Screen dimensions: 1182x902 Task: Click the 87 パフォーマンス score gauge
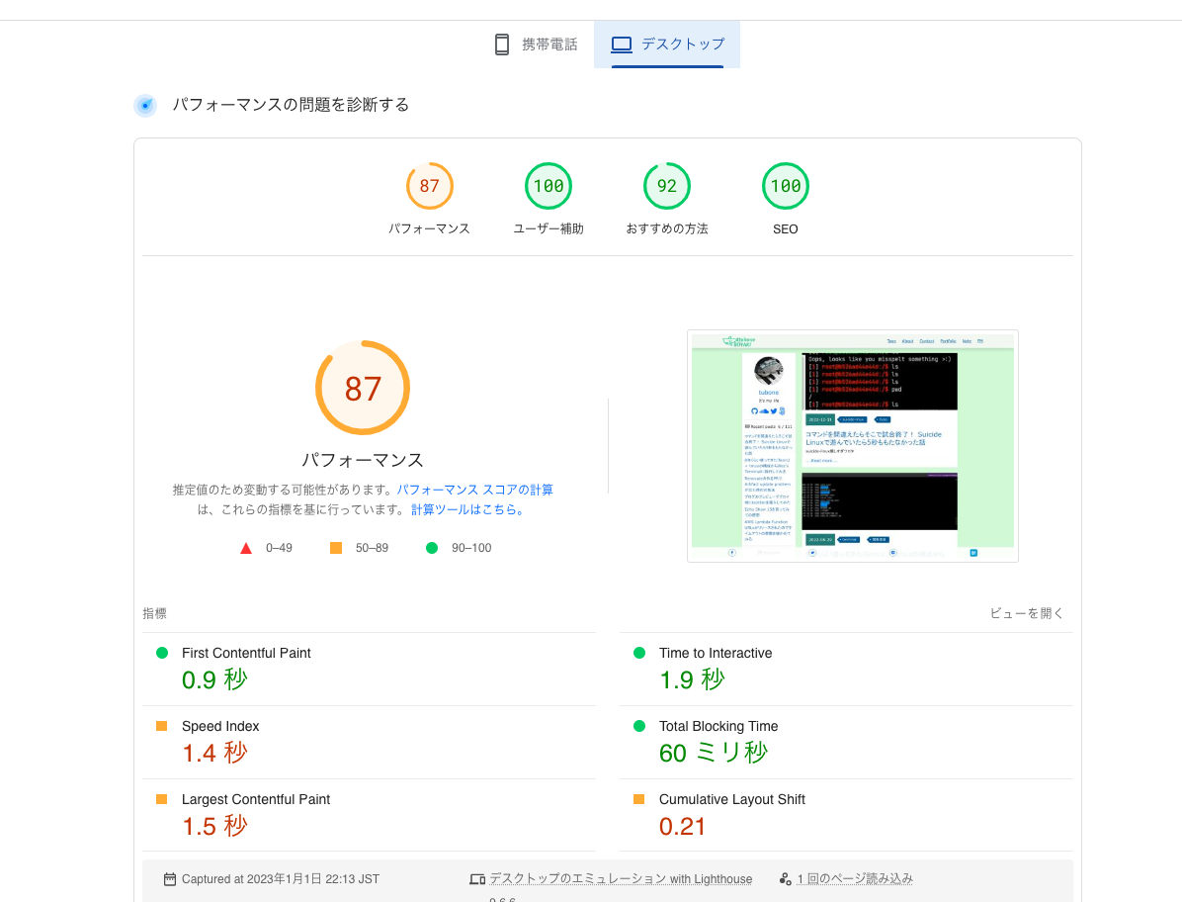(x=429, y=186)
